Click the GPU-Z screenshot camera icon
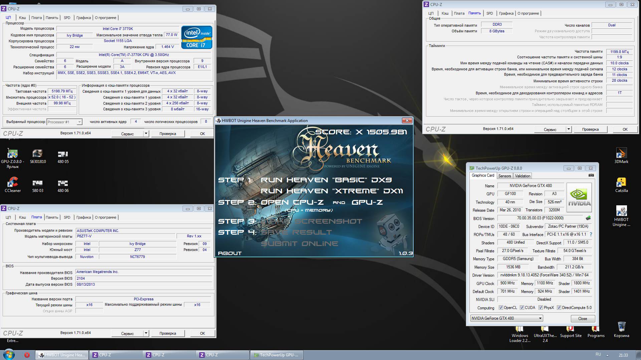This screenshot has width=641, height=360. click(591, 175)
